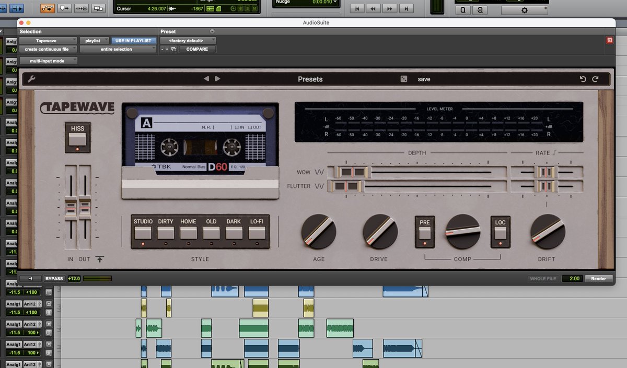Click the BYPASS button

point(54,279)
